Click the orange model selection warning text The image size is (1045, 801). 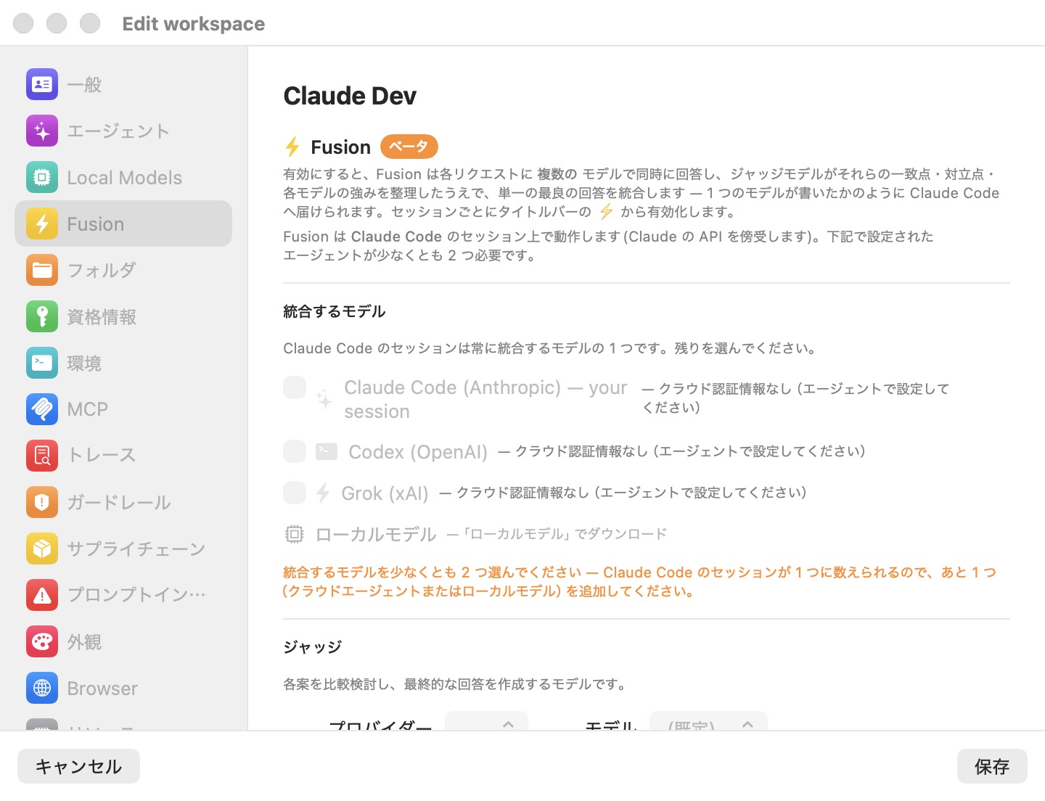[x=639, y=582]
